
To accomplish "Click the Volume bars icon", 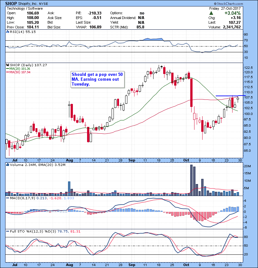I will (x=7, y=165).
